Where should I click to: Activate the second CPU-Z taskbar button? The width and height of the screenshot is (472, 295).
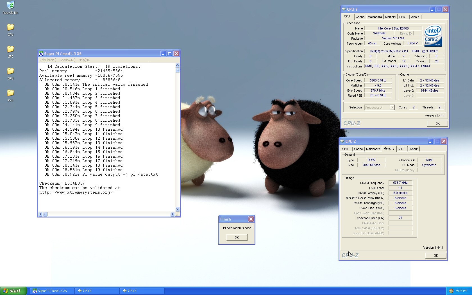(x=142, y=291)
